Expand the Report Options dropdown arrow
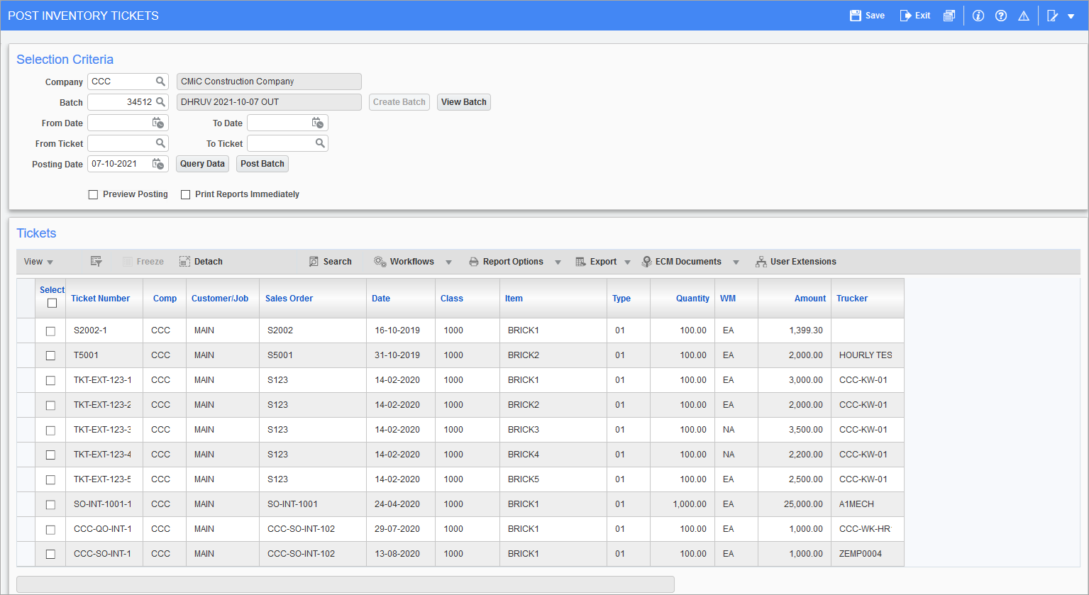Viewport: 1089px width, 595px height. (558, 262)
